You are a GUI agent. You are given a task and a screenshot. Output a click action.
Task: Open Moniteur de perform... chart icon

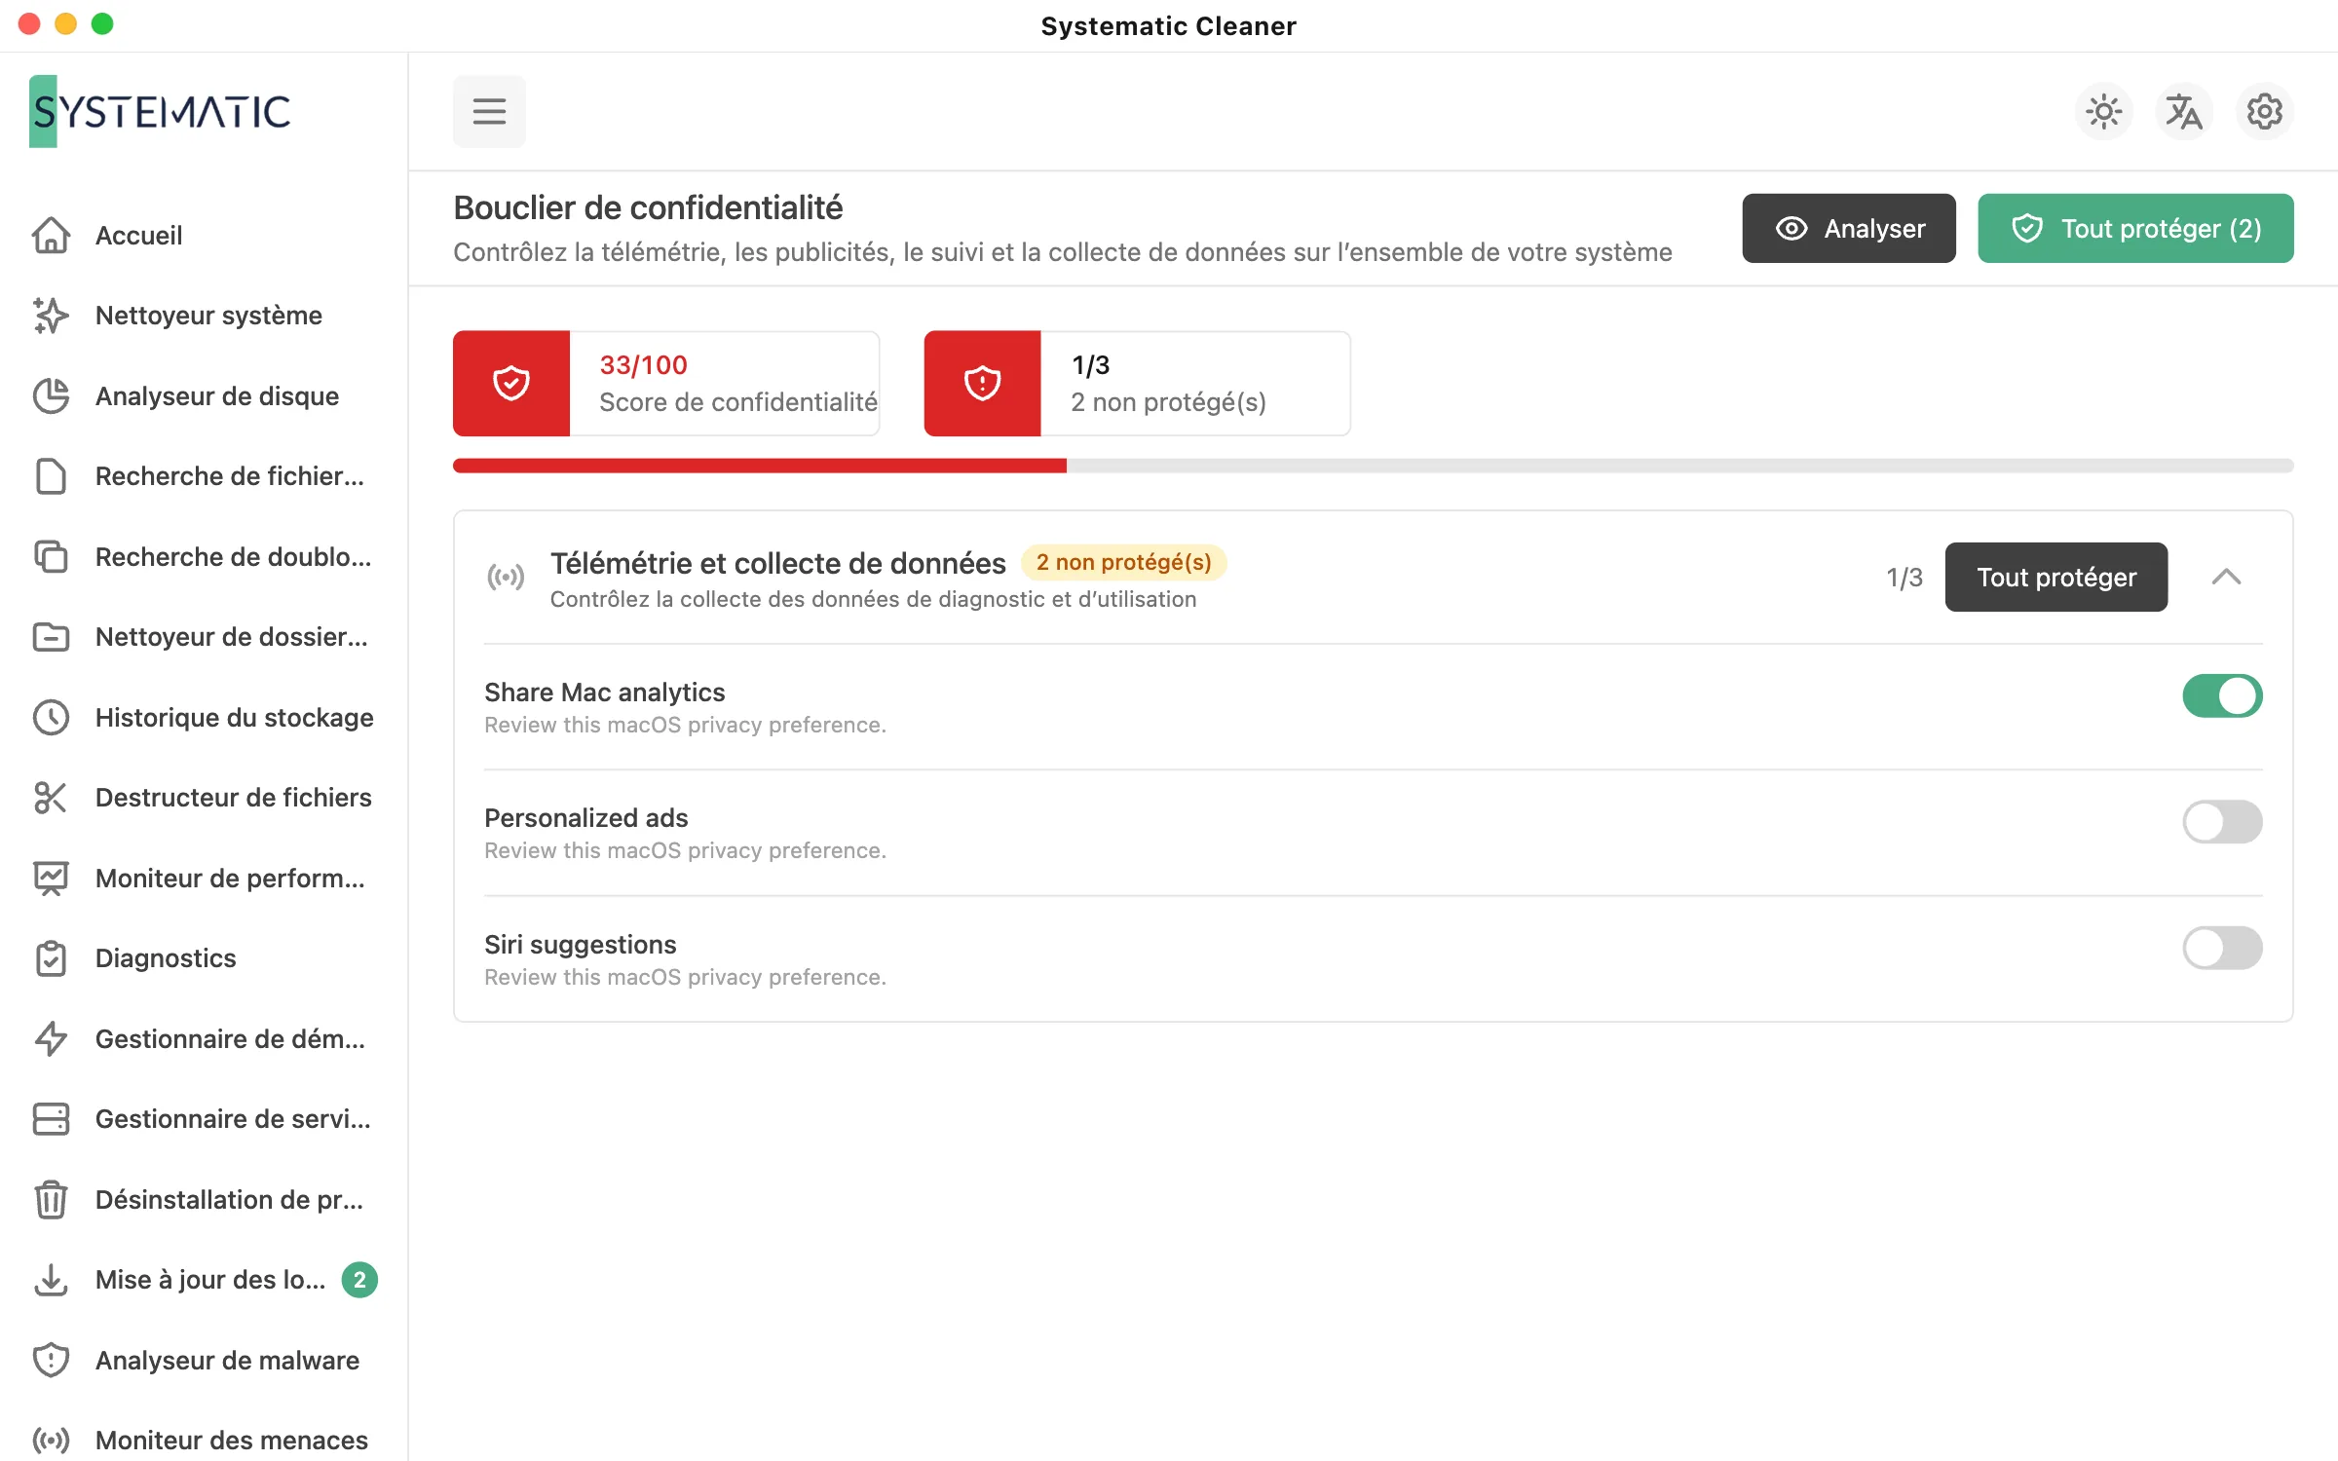51,878
